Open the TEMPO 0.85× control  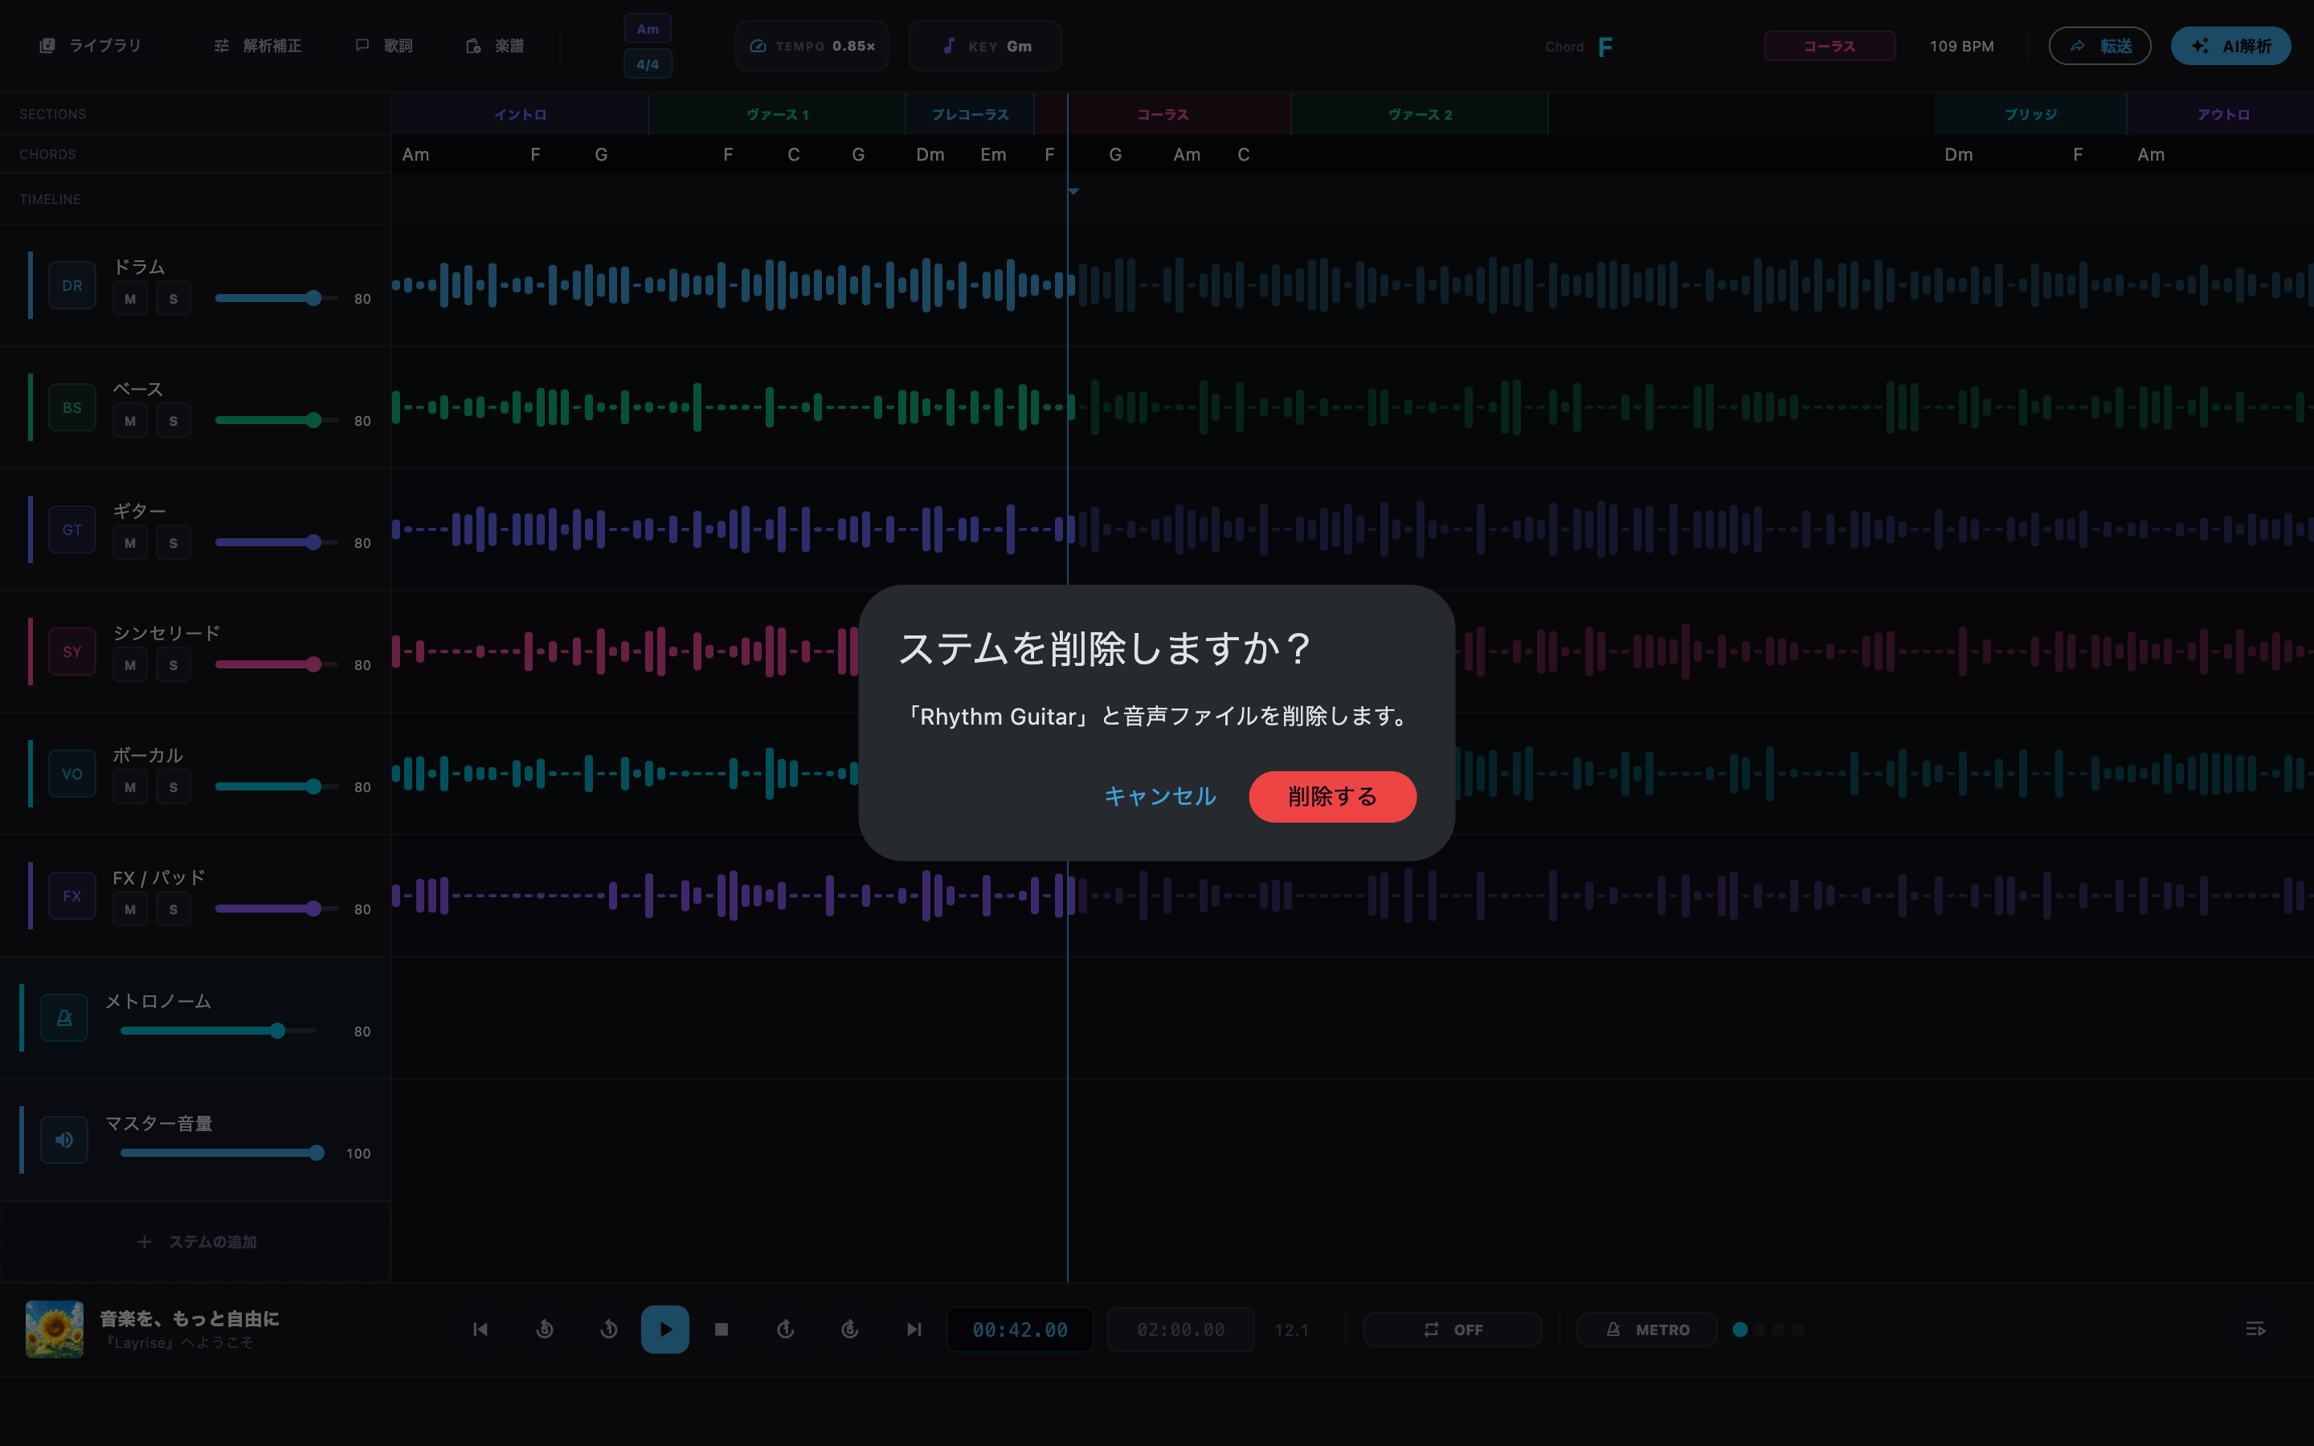click(812, 46)
